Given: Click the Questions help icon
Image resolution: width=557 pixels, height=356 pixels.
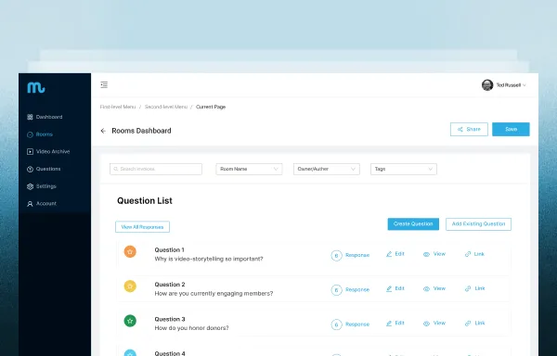Looking at the screenshot, I should 30,169.
